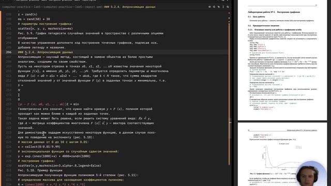
Task: Click PDF heading '5.1. Цель работы'
Action: 257,17
